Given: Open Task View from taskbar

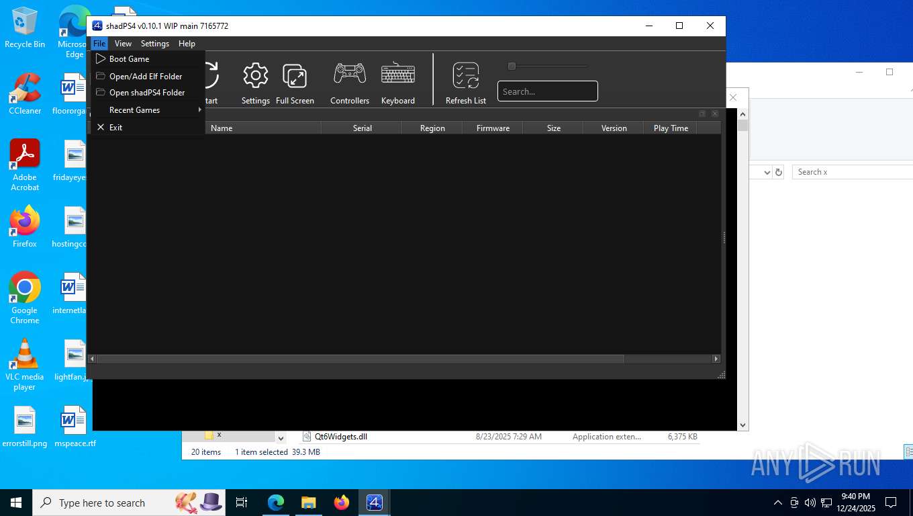Looking at the screenshot, I should (x=242, y=503).
